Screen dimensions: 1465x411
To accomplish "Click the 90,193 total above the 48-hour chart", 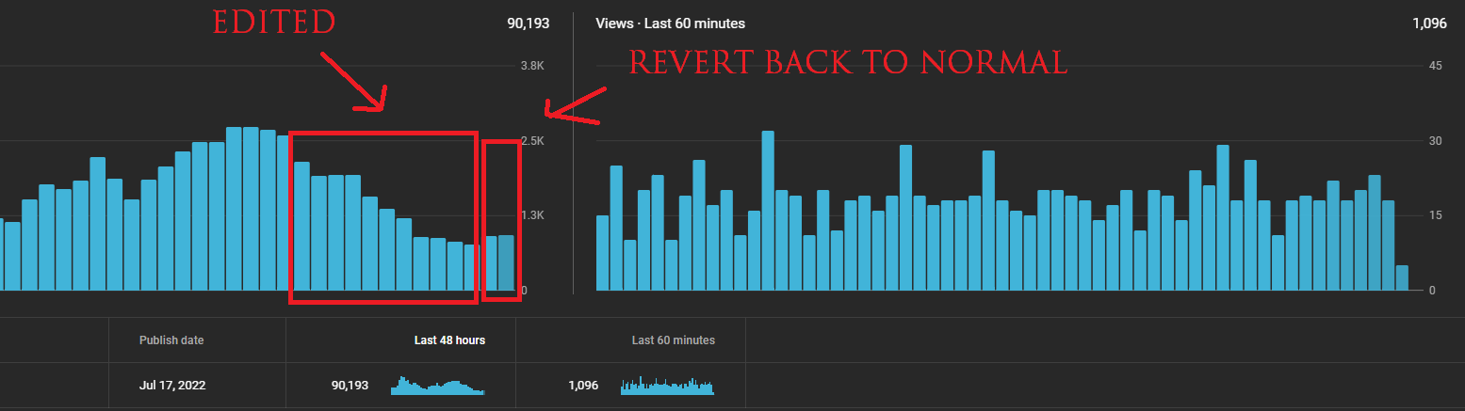I will coord(528,24).
